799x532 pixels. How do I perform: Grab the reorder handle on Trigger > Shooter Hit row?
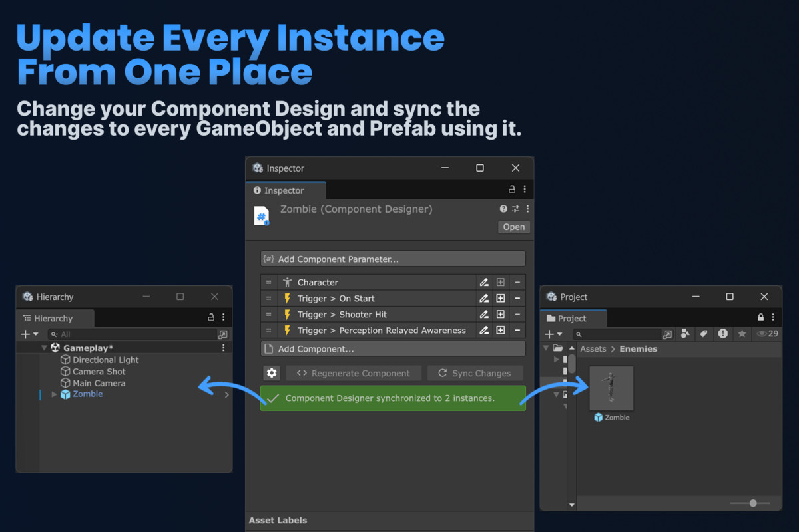tap(269, 315)
